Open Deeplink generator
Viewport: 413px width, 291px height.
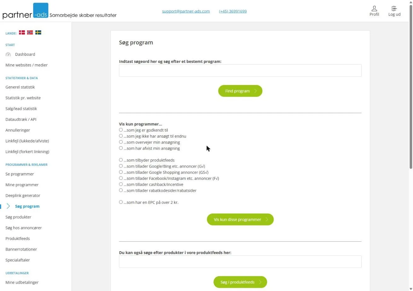[23, 195]
